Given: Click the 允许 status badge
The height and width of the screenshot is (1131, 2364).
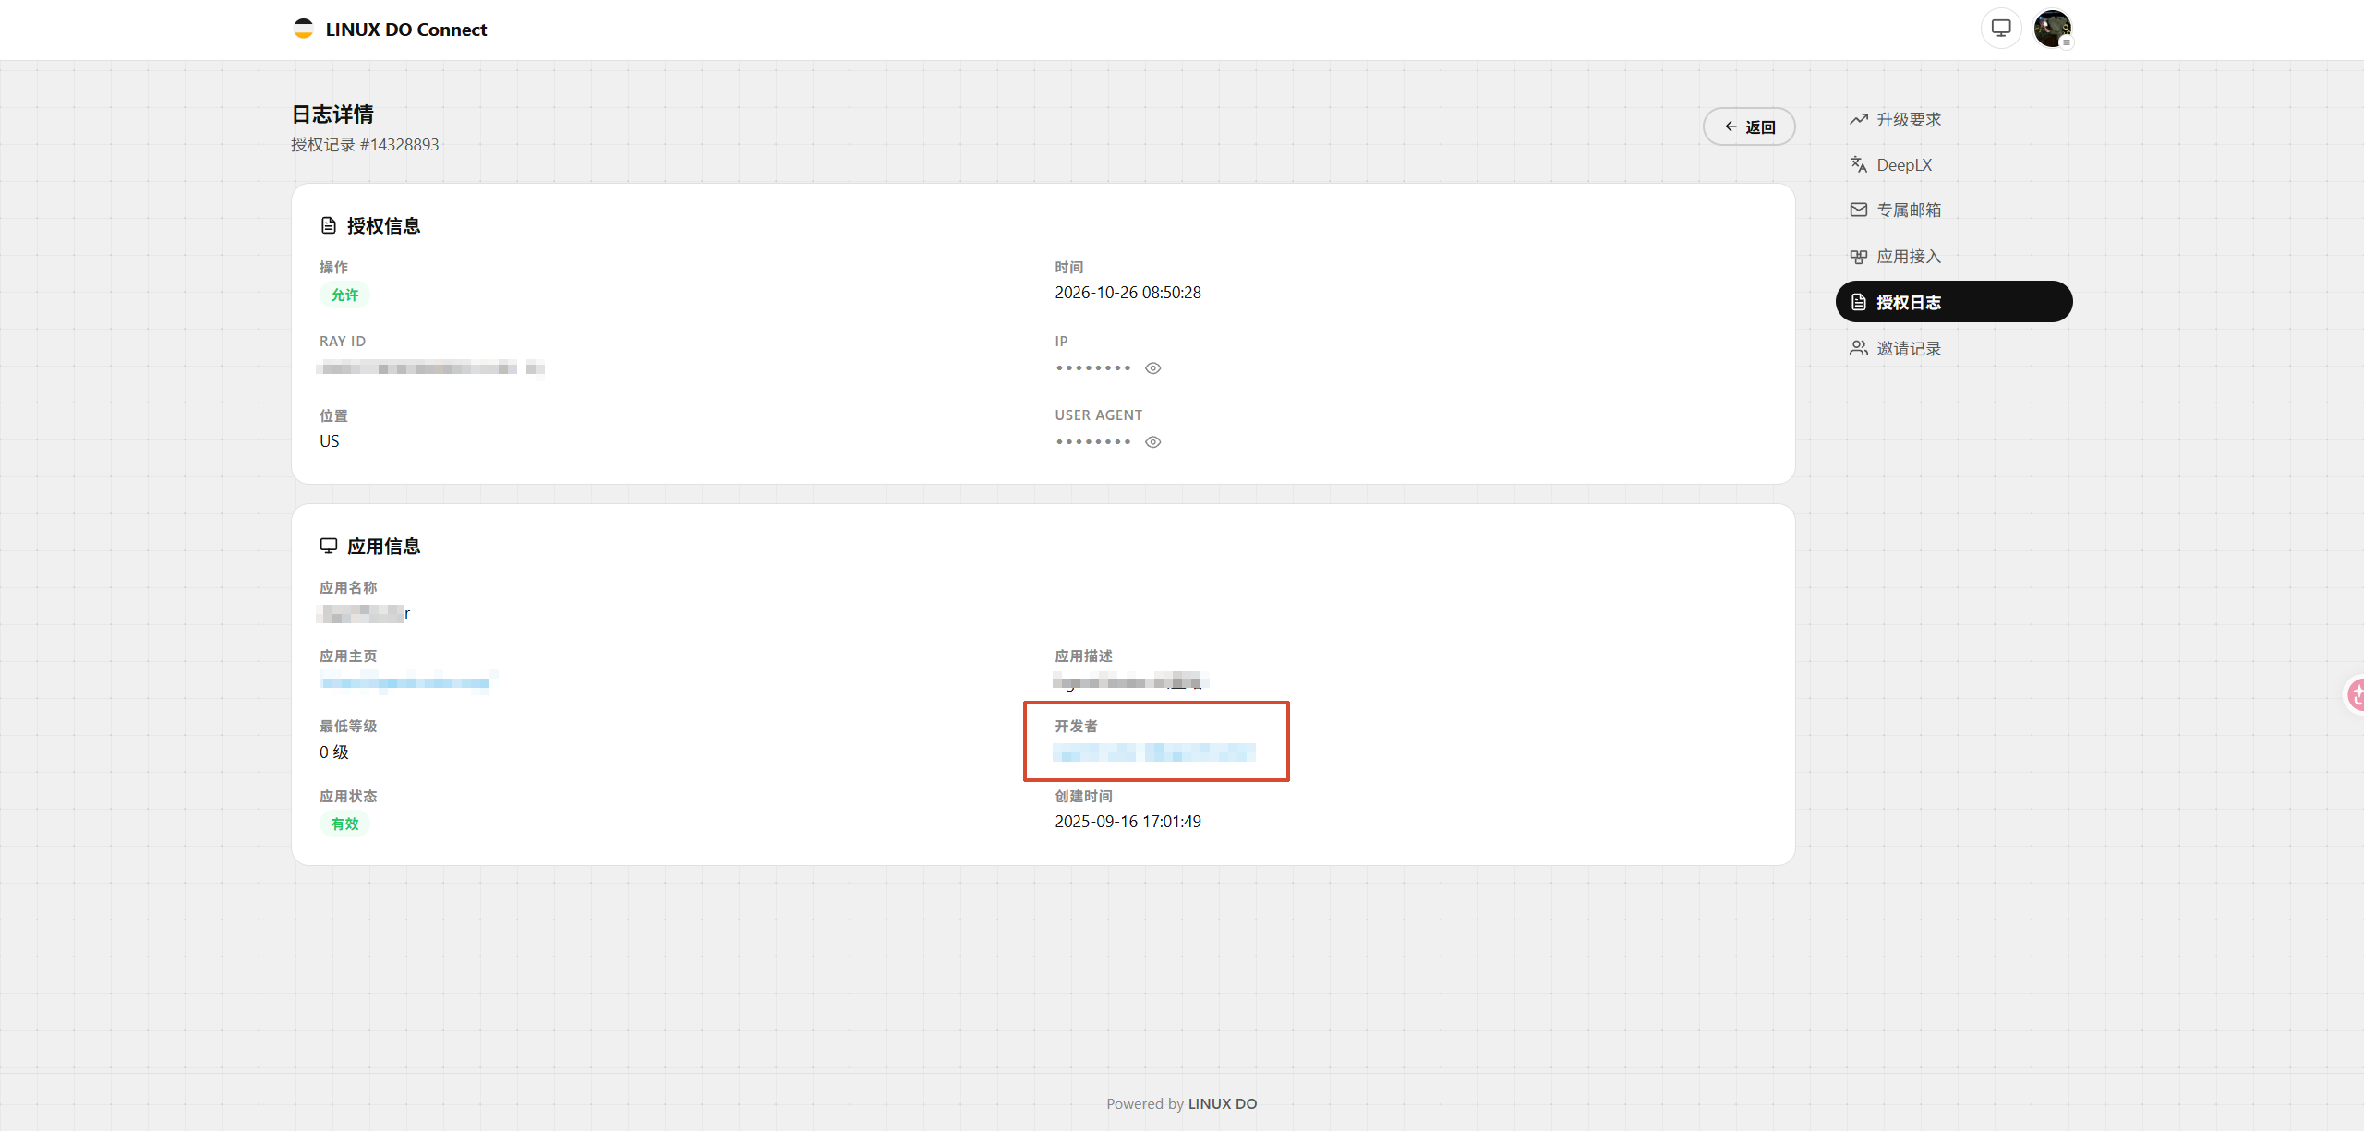Looking at the screenshot, I should [344, 295].
